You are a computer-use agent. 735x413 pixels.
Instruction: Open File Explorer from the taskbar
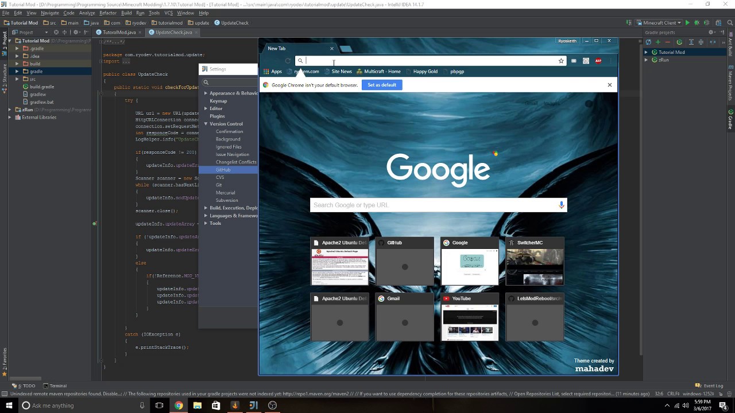[198, 406]
